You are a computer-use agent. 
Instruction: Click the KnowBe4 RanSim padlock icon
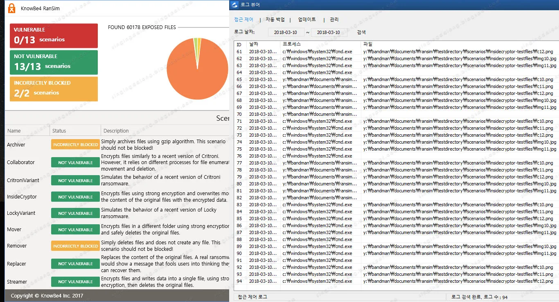[12, 8]
